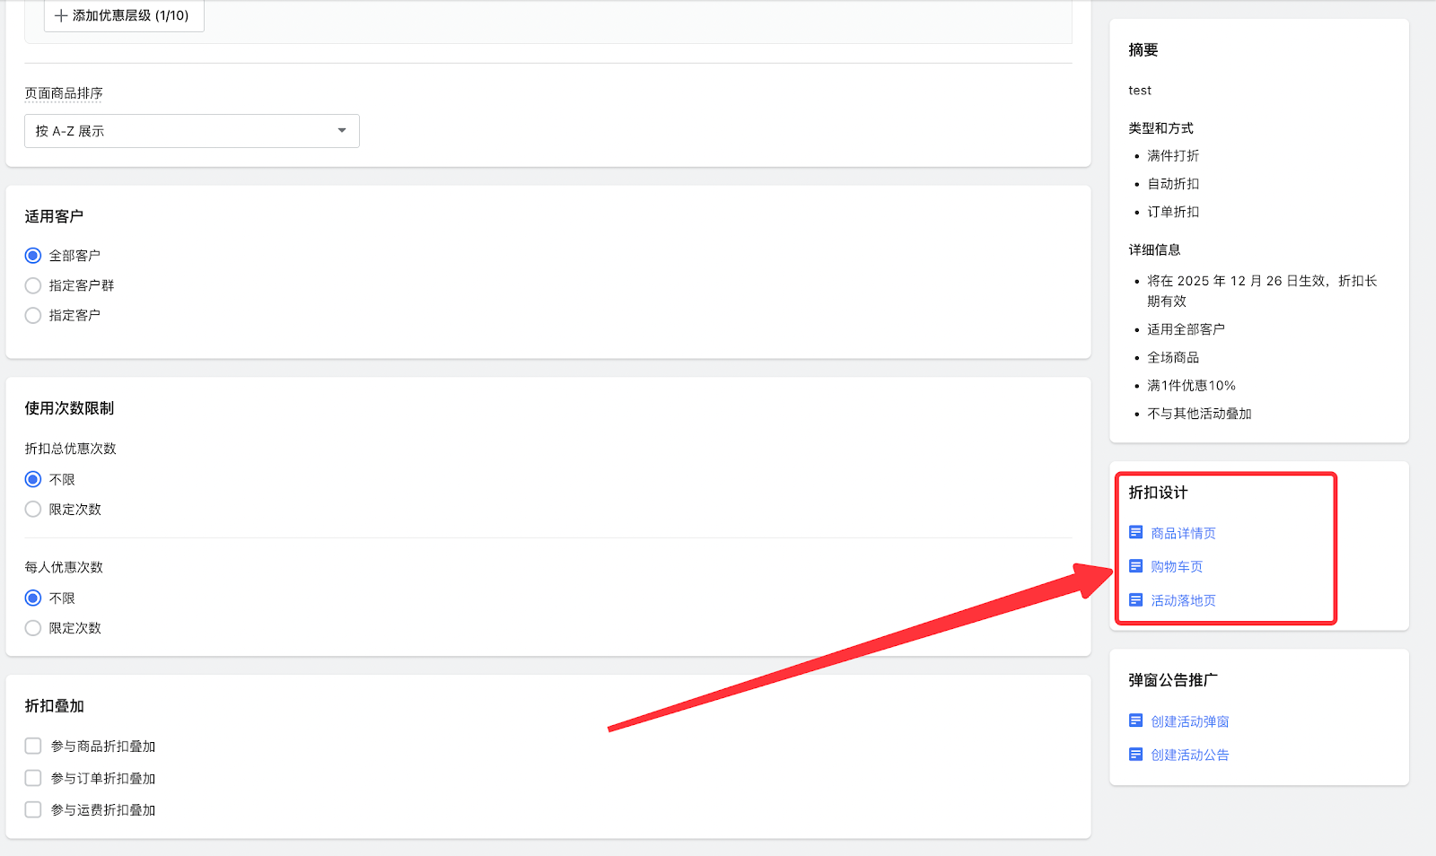Screen dimensions: 1436x856
Task: Choose 限定次数 under 折扣总优惠次数
Action: click(x=33, y=510)
